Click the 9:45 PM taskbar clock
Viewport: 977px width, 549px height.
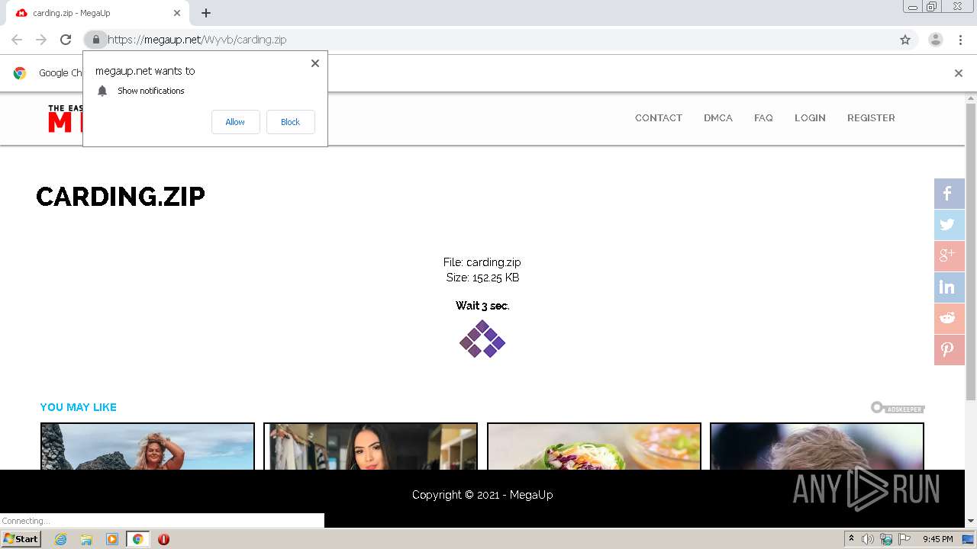[x=937, y=539]
